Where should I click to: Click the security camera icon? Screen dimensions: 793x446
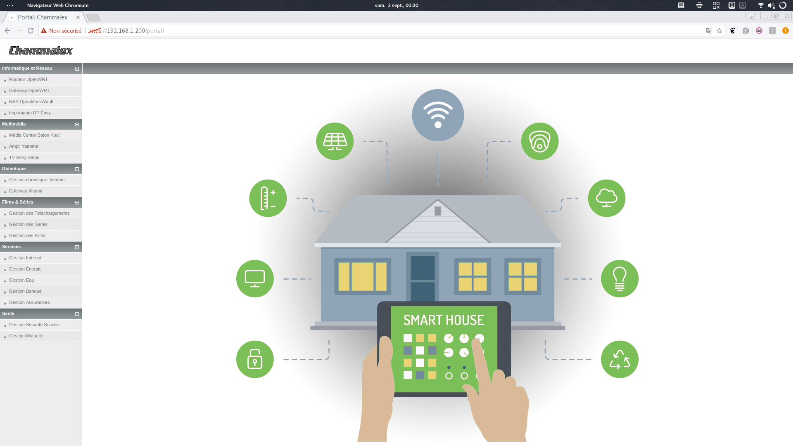(x=539, y=141)
